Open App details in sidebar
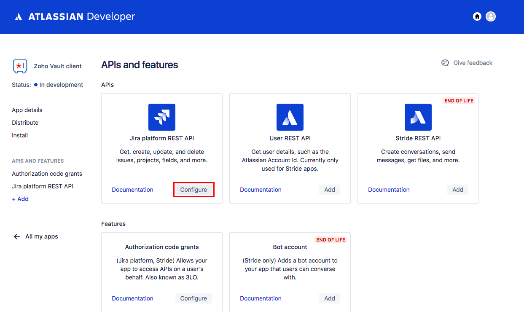The width and height of the screenshot is (524, 330). [x=27, y=110]
